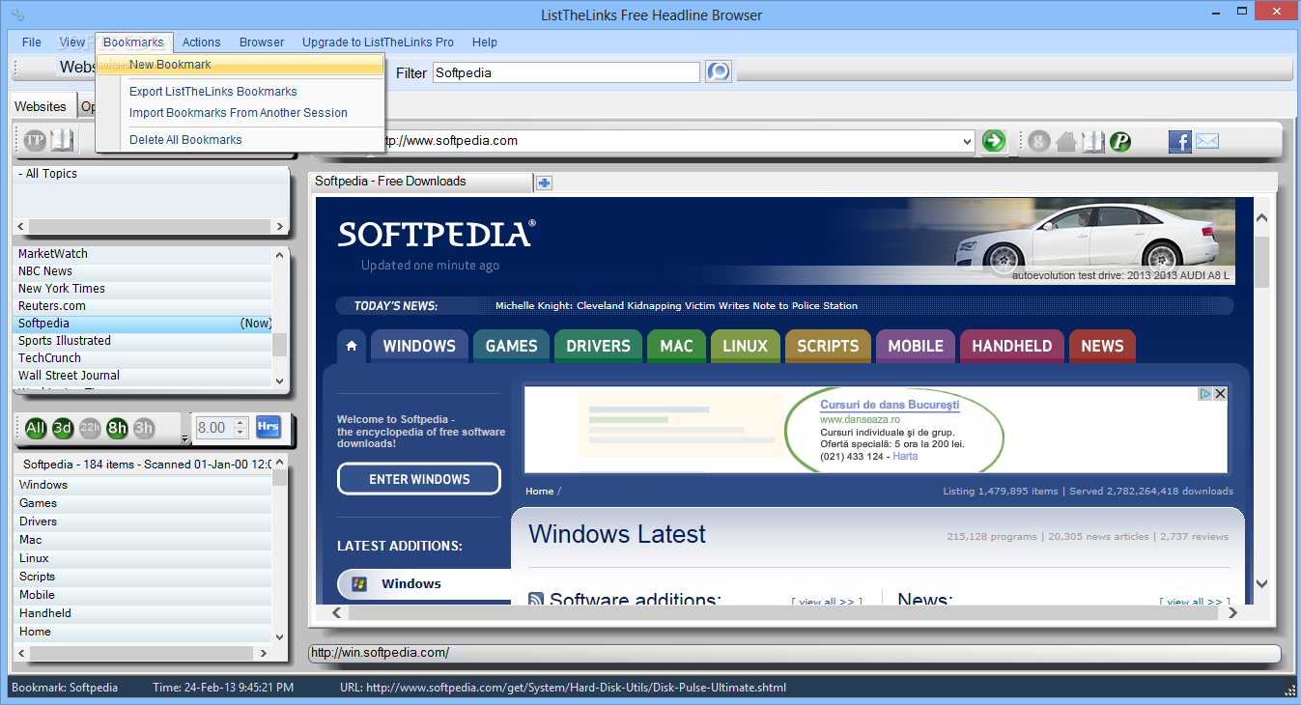Screen dimensions: 1301x705
Task: Select 'Reuters.com' in websites list
Action: 143,306
